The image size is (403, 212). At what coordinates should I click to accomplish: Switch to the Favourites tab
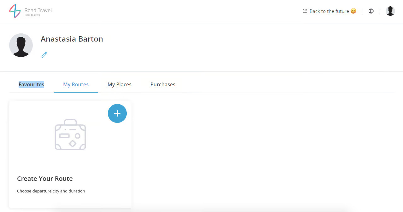click(x=31, y=84)
